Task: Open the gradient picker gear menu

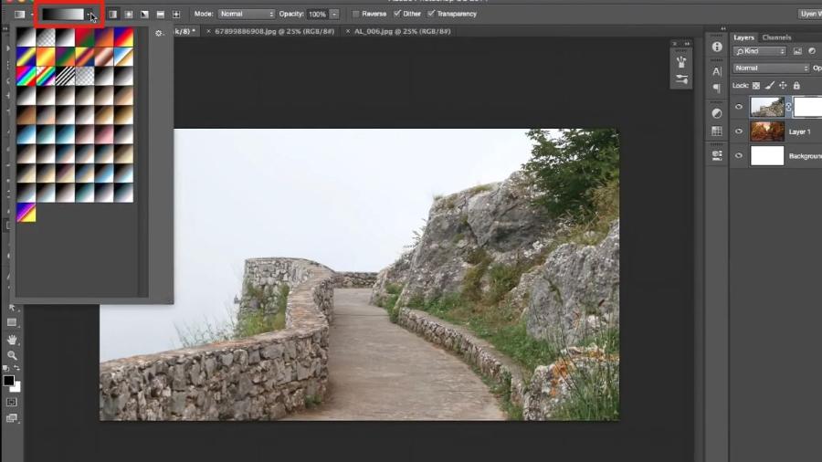Action: pyautogui.click(x=159, y=33)
